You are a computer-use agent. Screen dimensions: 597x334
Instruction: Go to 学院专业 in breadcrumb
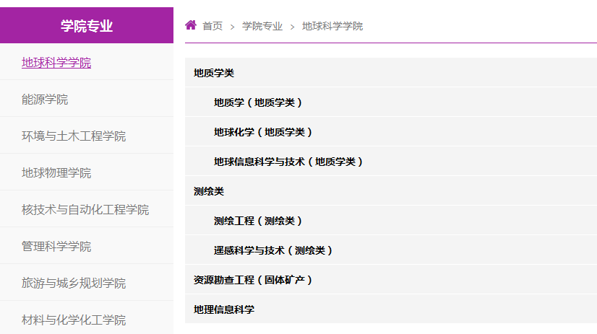[262, 26]
